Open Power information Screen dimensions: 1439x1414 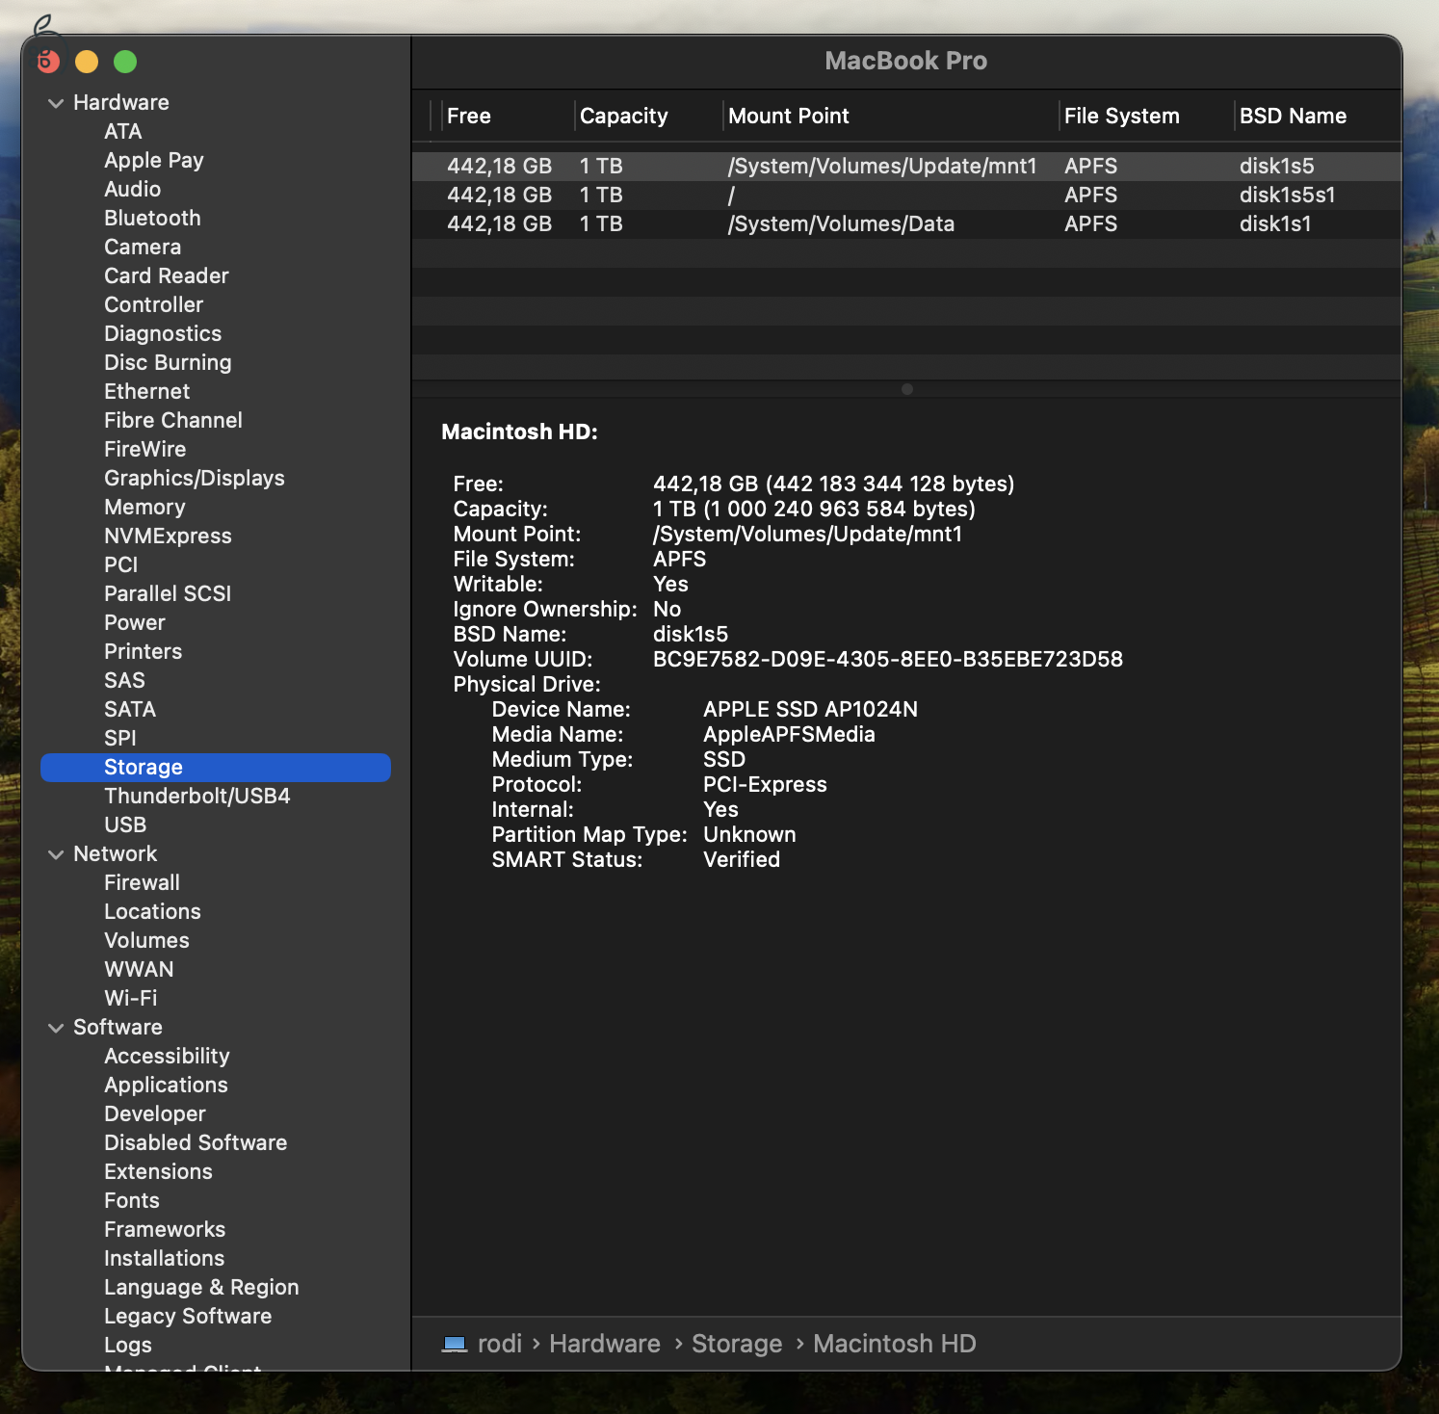[134, 622]
